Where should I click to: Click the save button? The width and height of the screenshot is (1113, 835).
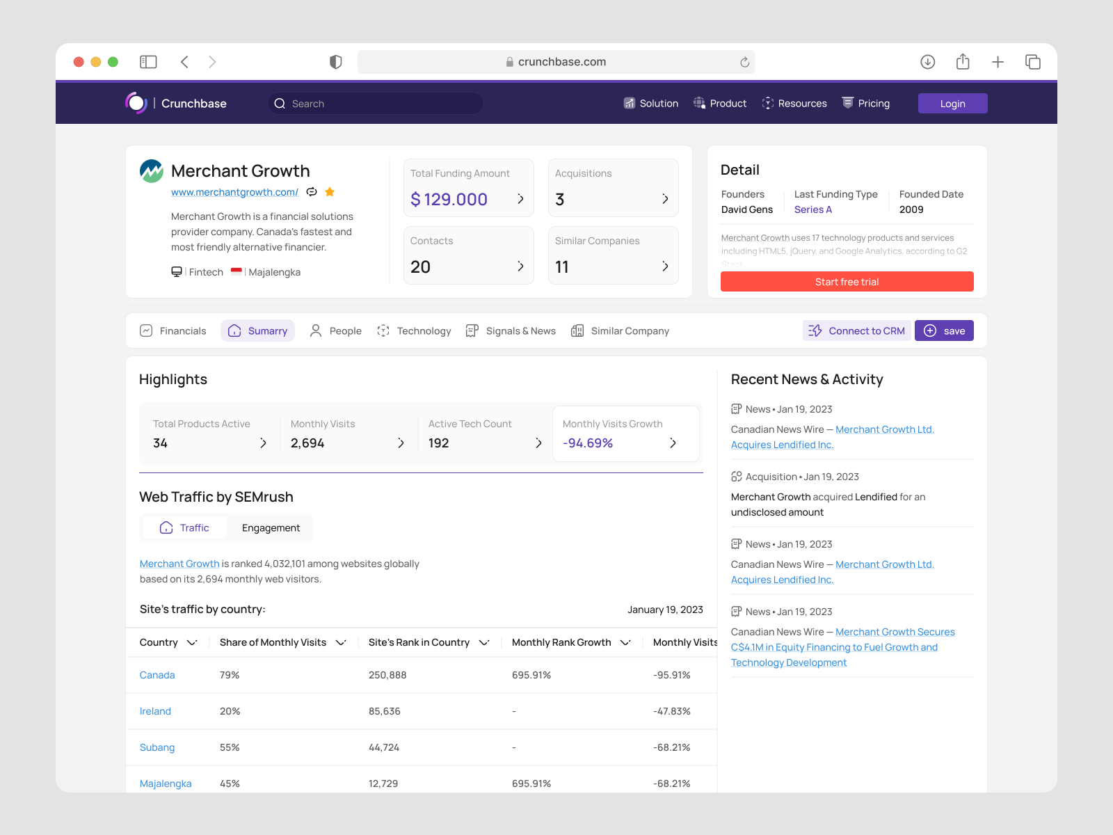[944, 331]
